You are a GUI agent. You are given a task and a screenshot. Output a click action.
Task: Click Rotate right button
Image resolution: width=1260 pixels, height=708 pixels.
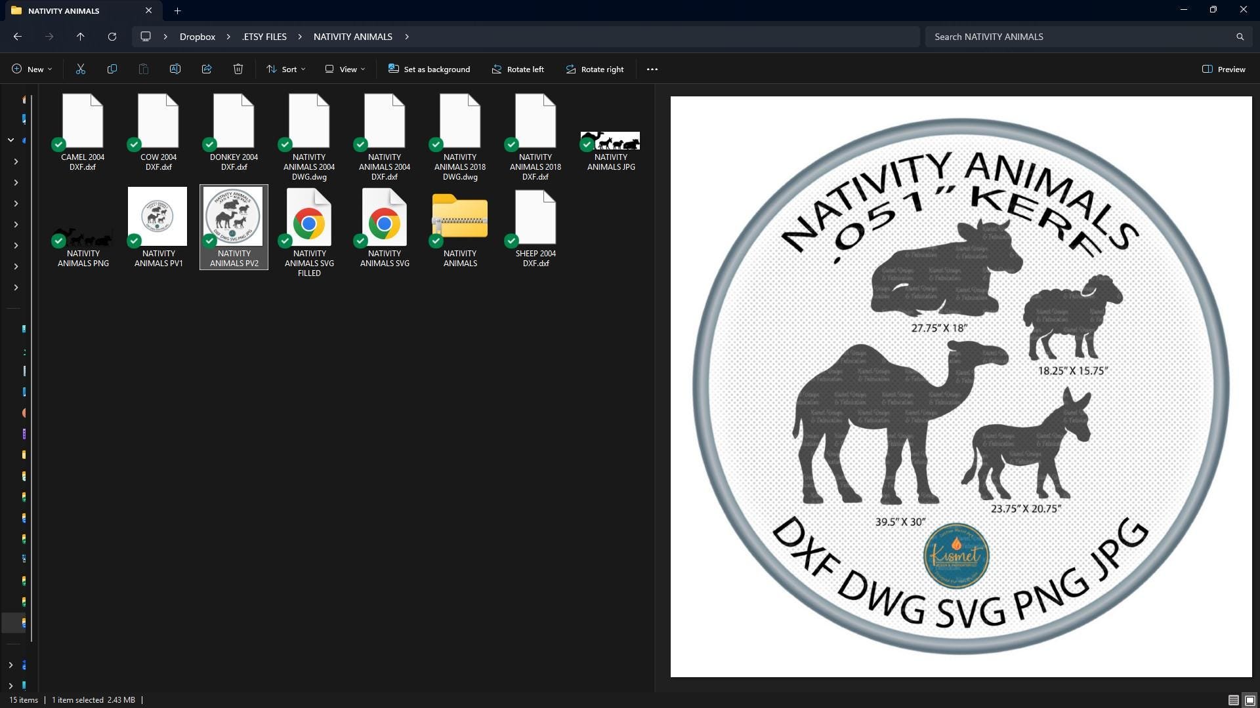[x=595, y=69]
